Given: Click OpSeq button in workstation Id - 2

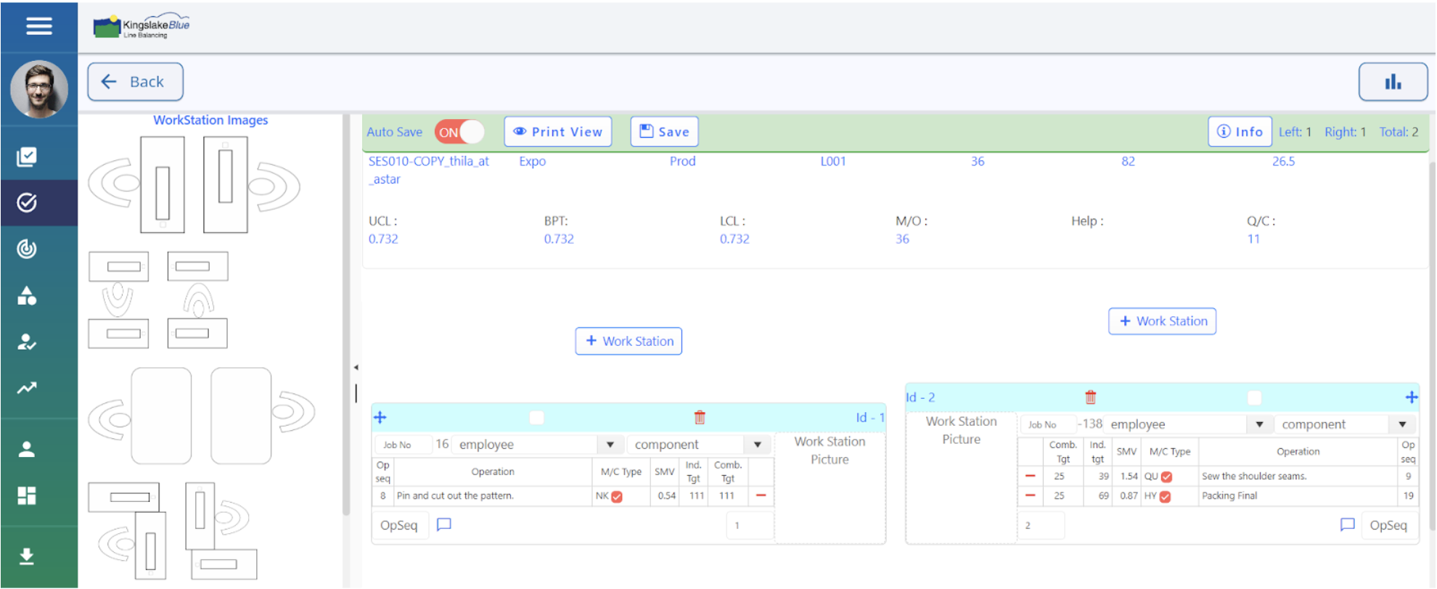Looking at the screenshot, I should [x=1388, y=525].
